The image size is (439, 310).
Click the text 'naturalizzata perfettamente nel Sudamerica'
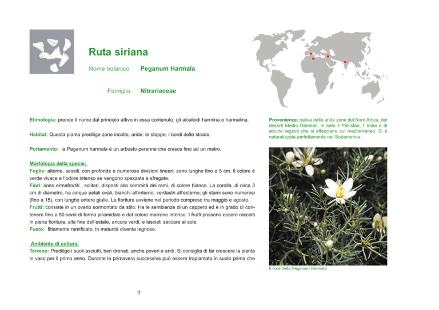[x=315, y=137]
